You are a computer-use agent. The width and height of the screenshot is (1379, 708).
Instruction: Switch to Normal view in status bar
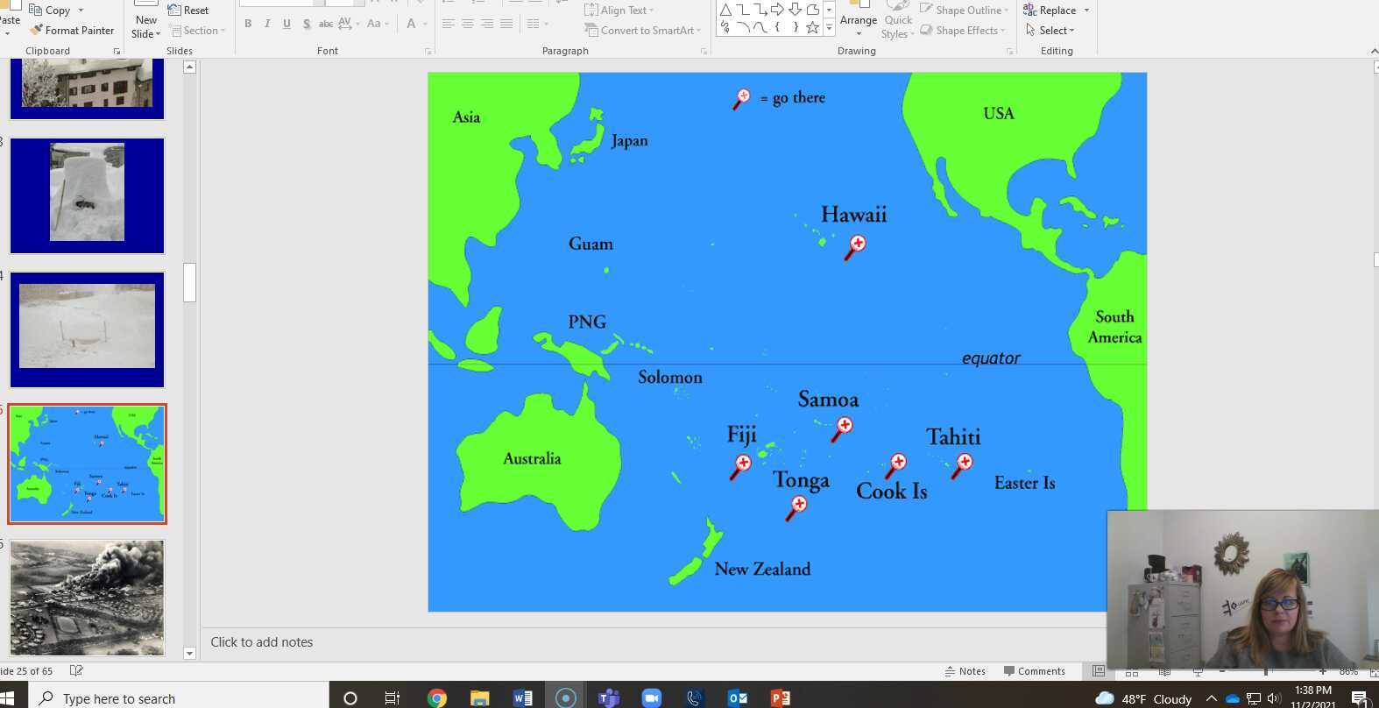(x=1099, y=671)
